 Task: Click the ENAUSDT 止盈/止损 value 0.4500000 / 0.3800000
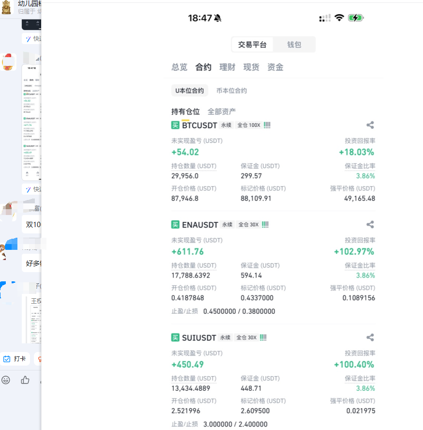pos(239,311)
